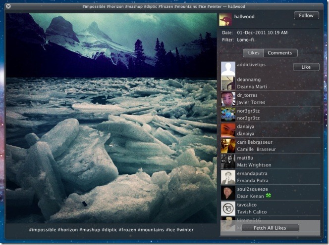Click the hashtag caption below photo

[x=111, y=230]
